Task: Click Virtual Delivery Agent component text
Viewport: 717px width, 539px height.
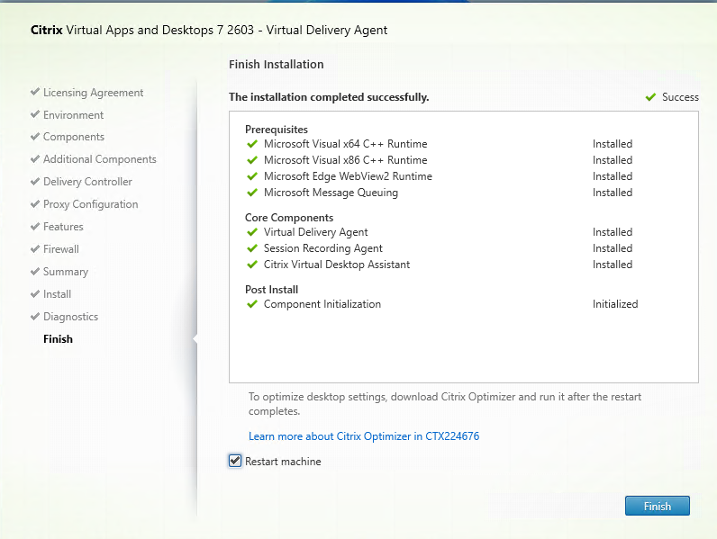Action: (x=316, y=232)
